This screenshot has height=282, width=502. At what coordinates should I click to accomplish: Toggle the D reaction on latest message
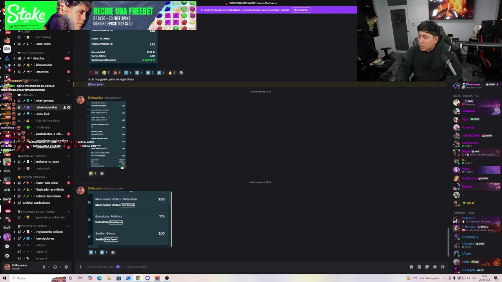(104, 253)
